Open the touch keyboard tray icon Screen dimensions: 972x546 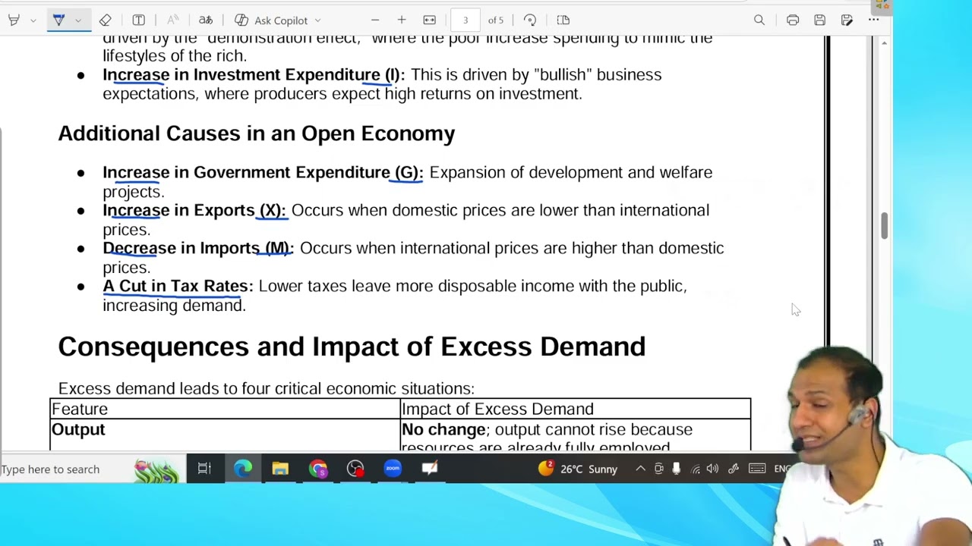tap(757, 469)
